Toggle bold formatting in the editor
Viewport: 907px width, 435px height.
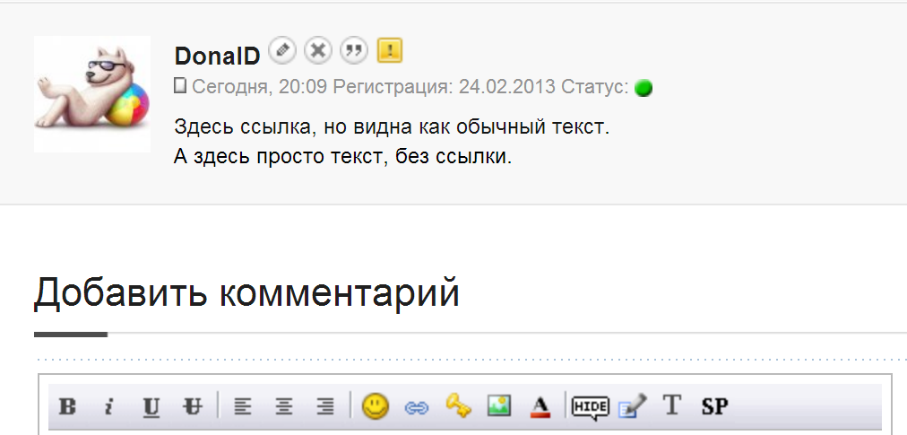[68, 406]
